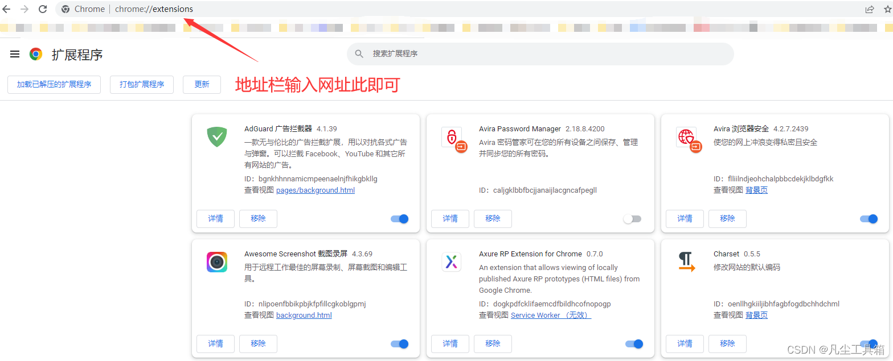
Task: Click 移除 for Awesome Screenshot
Action: 258,344
